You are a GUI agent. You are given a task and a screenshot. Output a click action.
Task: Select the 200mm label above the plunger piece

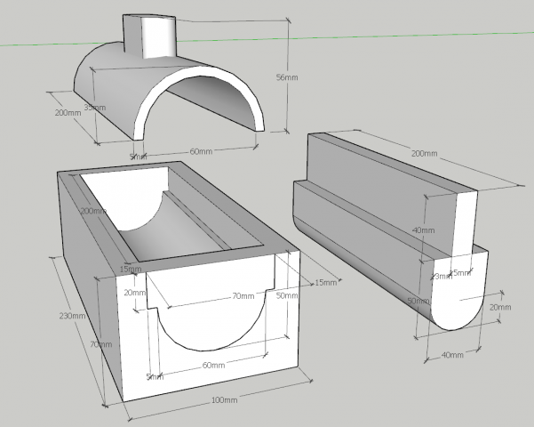(424, 154)
